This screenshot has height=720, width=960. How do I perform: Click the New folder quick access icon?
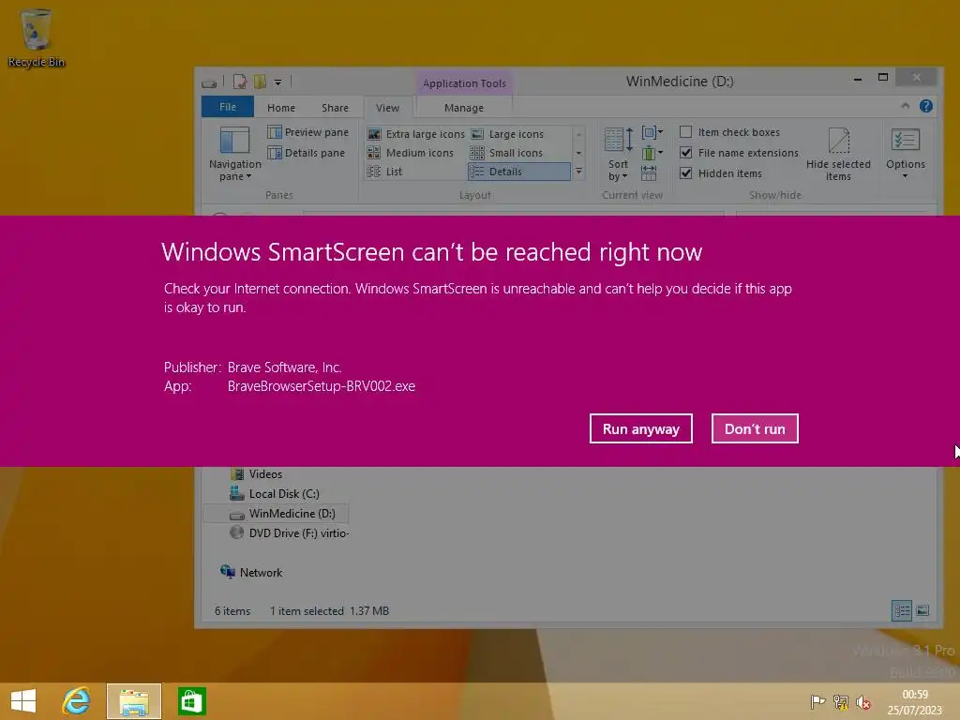[x=261, y=82]
